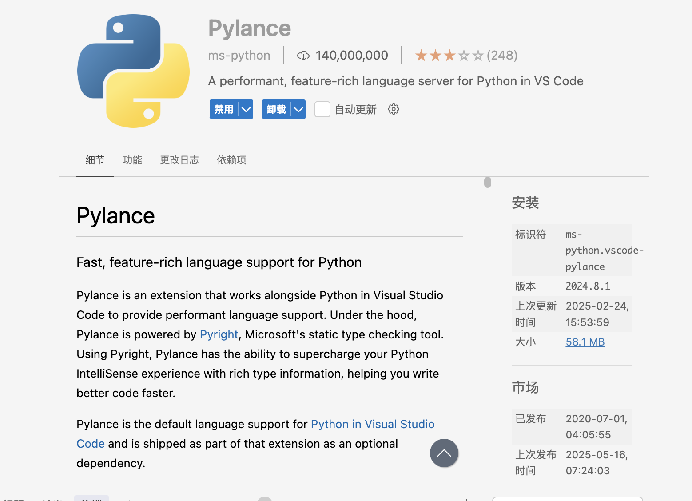The height and width of the screenshot is (501, 692).
Task: Open the 更改日志 tab
Action: tap(179, 160)
